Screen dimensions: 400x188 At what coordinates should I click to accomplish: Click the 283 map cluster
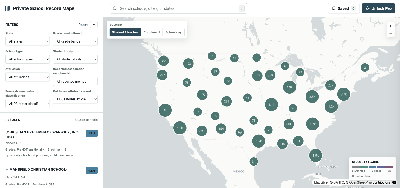point(227,101)
